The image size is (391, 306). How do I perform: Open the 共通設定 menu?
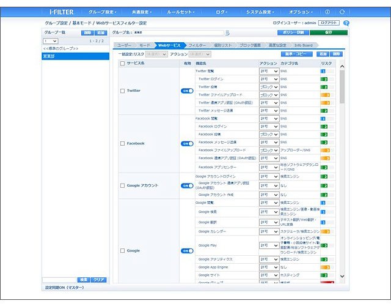coord(142,12)
